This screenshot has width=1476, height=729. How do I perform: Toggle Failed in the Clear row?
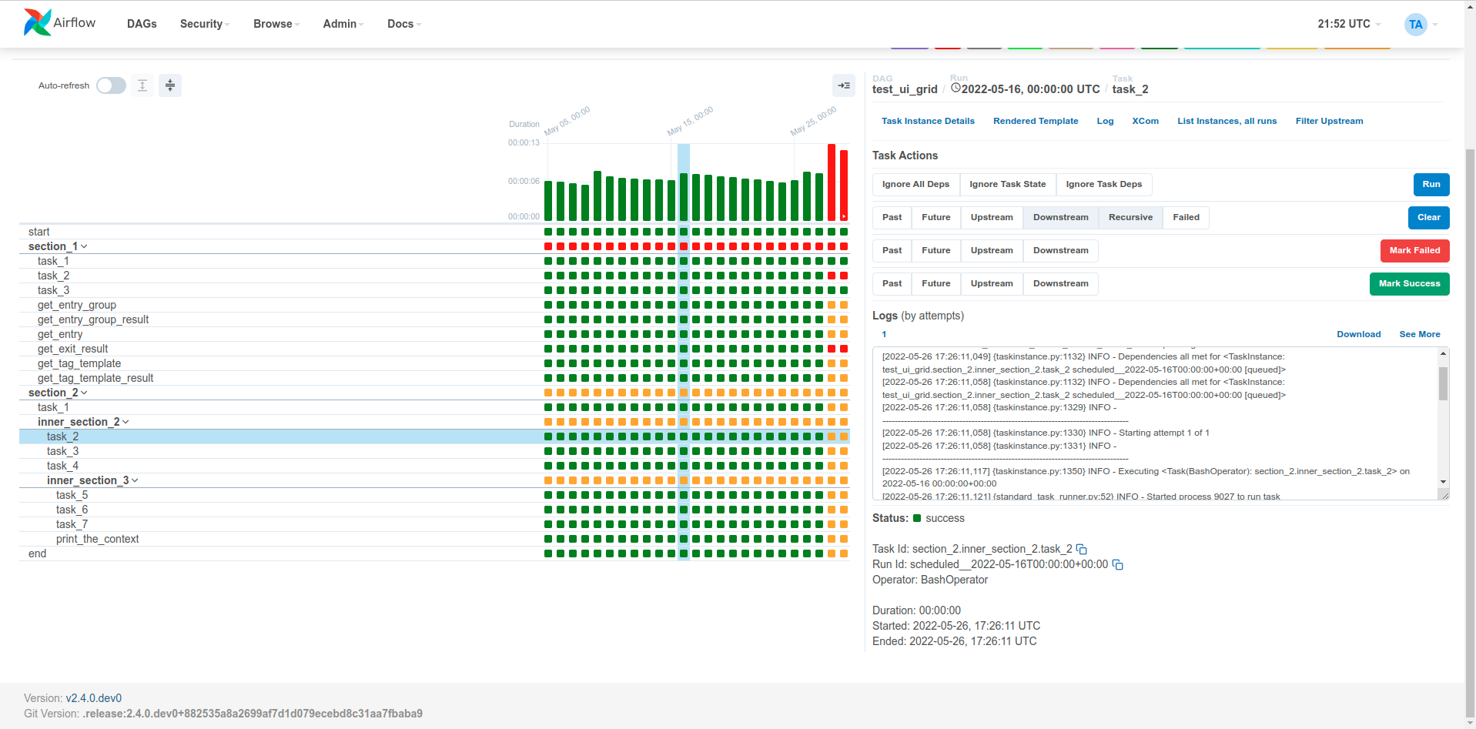click(1186, 217)
